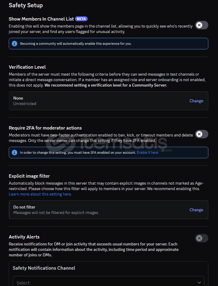Screen dimensions: 218x286
Task: Turn on the Activity Alerts switch
Action: point(202,238)
